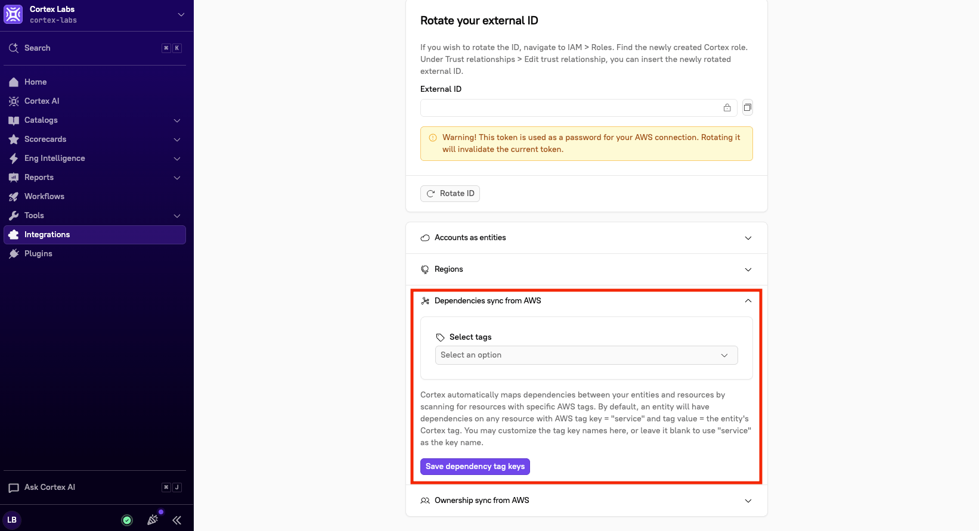Expand the Accounts as entities section
The width and height of the screenshot is (979, 531).
(x=587, y=238)
